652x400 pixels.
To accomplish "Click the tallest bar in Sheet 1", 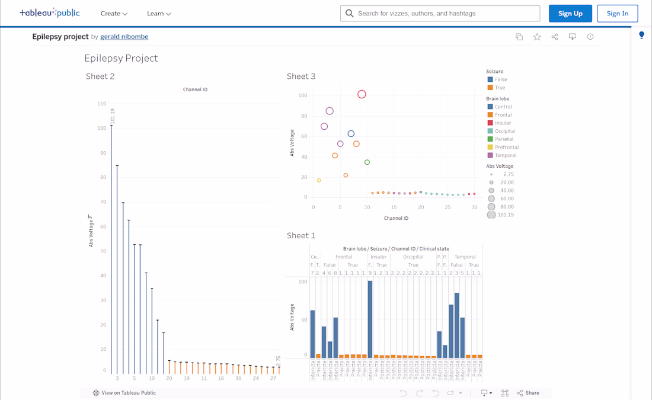I will point(370,319).
